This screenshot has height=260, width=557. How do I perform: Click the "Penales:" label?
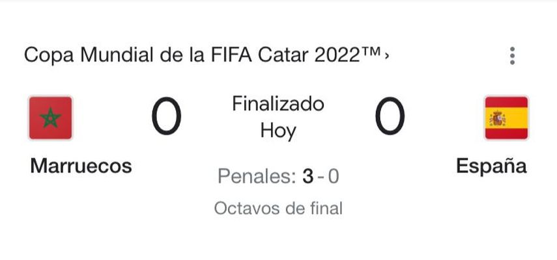tap(257, 176)
